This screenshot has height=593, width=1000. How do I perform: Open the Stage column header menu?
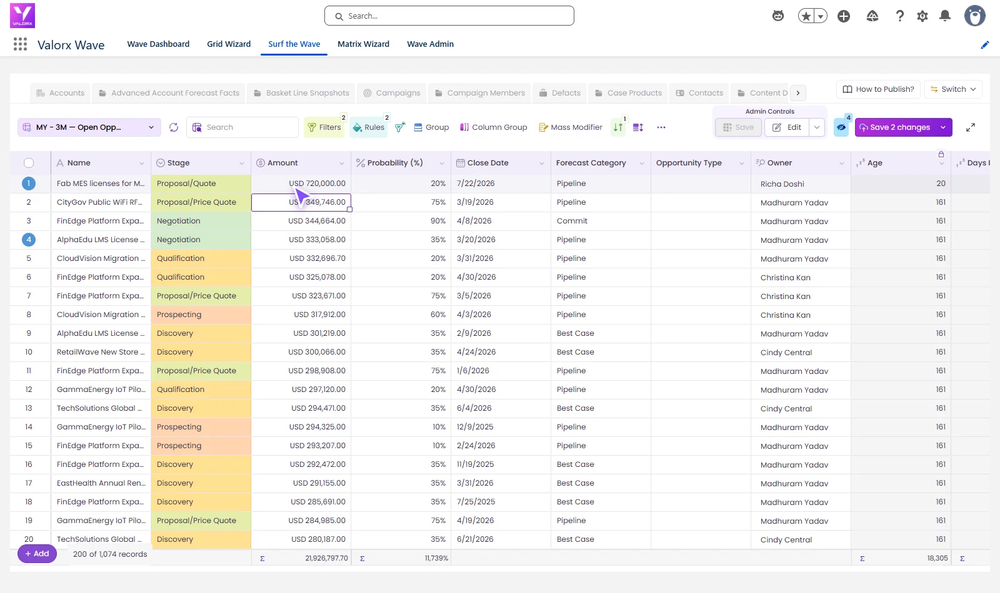coord(242,164)
